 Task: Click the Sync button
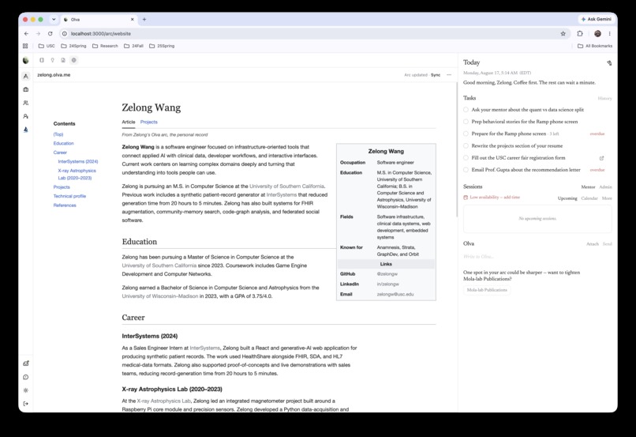(436, 75)
